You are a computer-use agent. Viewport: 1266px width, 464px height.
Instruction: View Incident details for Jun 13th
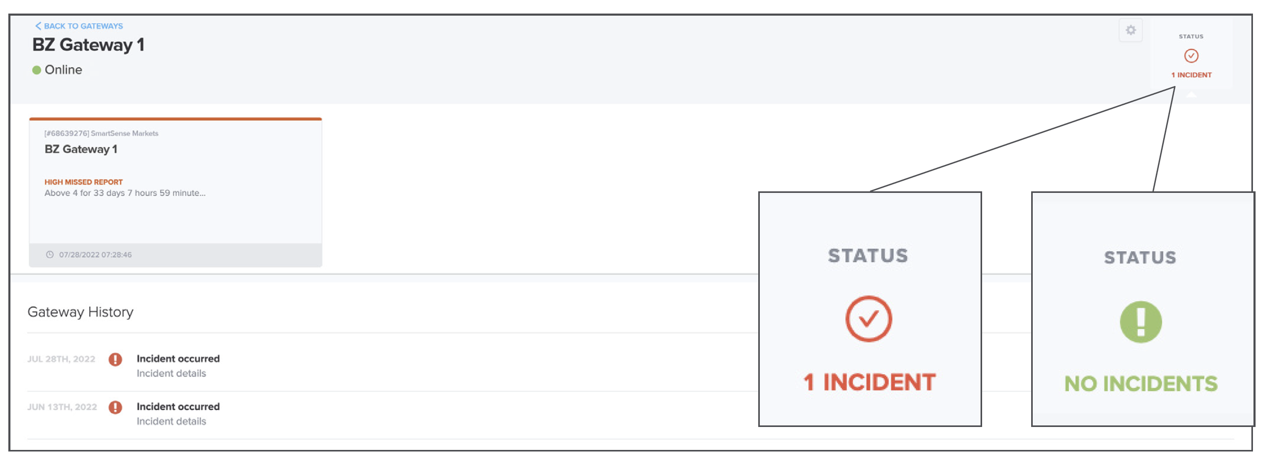click(x=171, y=421)
